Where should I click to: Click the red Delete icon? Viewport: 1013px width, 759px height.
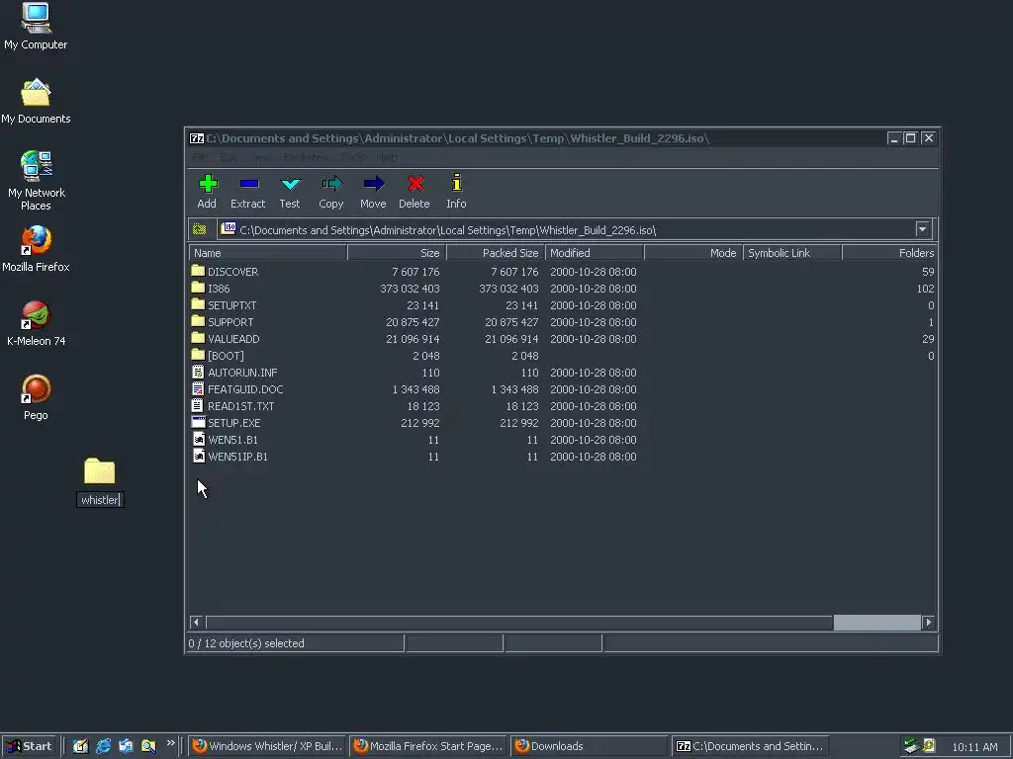point(415,185)
